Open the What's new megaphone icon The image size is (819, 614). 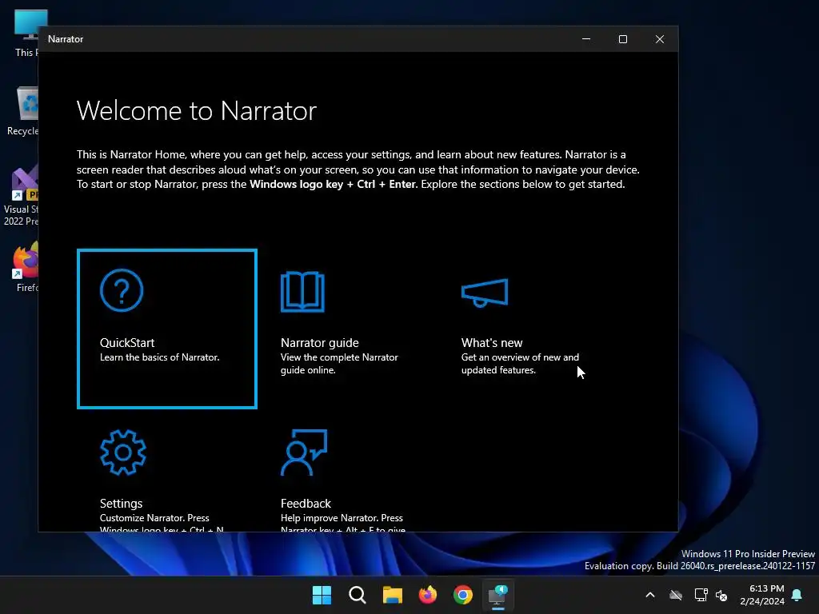tap(485, 293)
